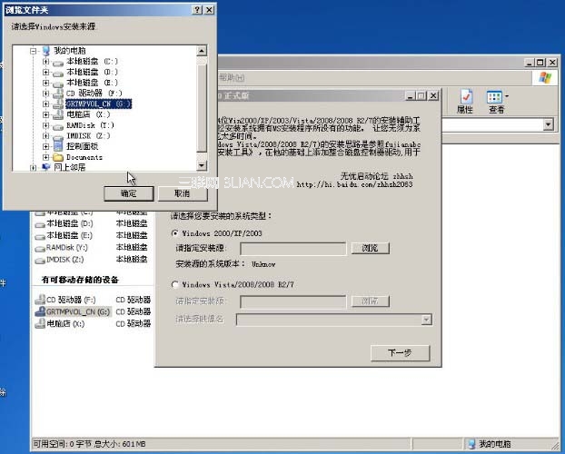Click the 确定 button in browse dialog
Image resolution: width=565 pixels, height=454 pixels.
129,193
